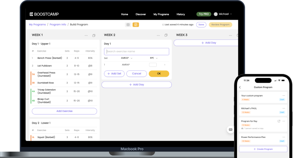Open options for Michael's PHUL
This screenshot has width=293, height=158.
283,108
